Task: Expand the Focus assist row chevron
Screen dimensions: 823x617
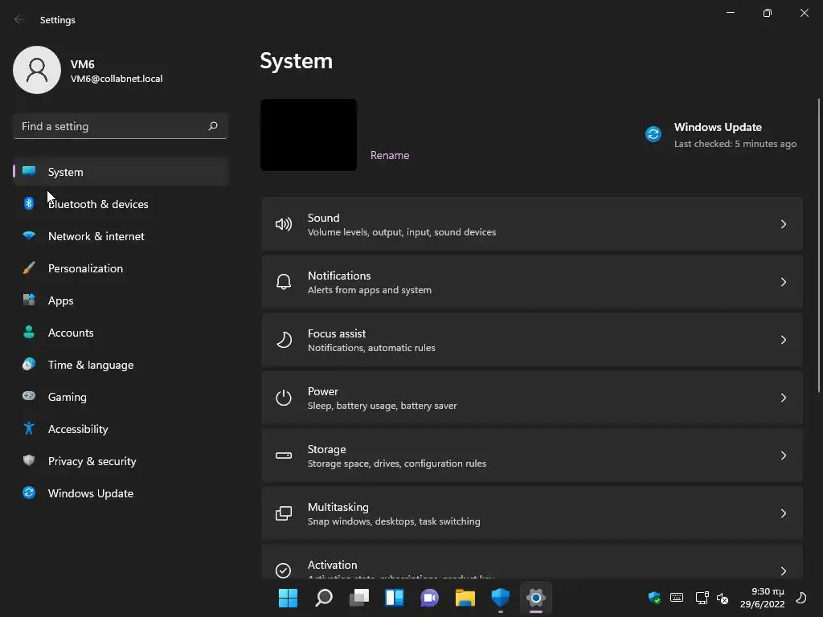Action: 783,340
